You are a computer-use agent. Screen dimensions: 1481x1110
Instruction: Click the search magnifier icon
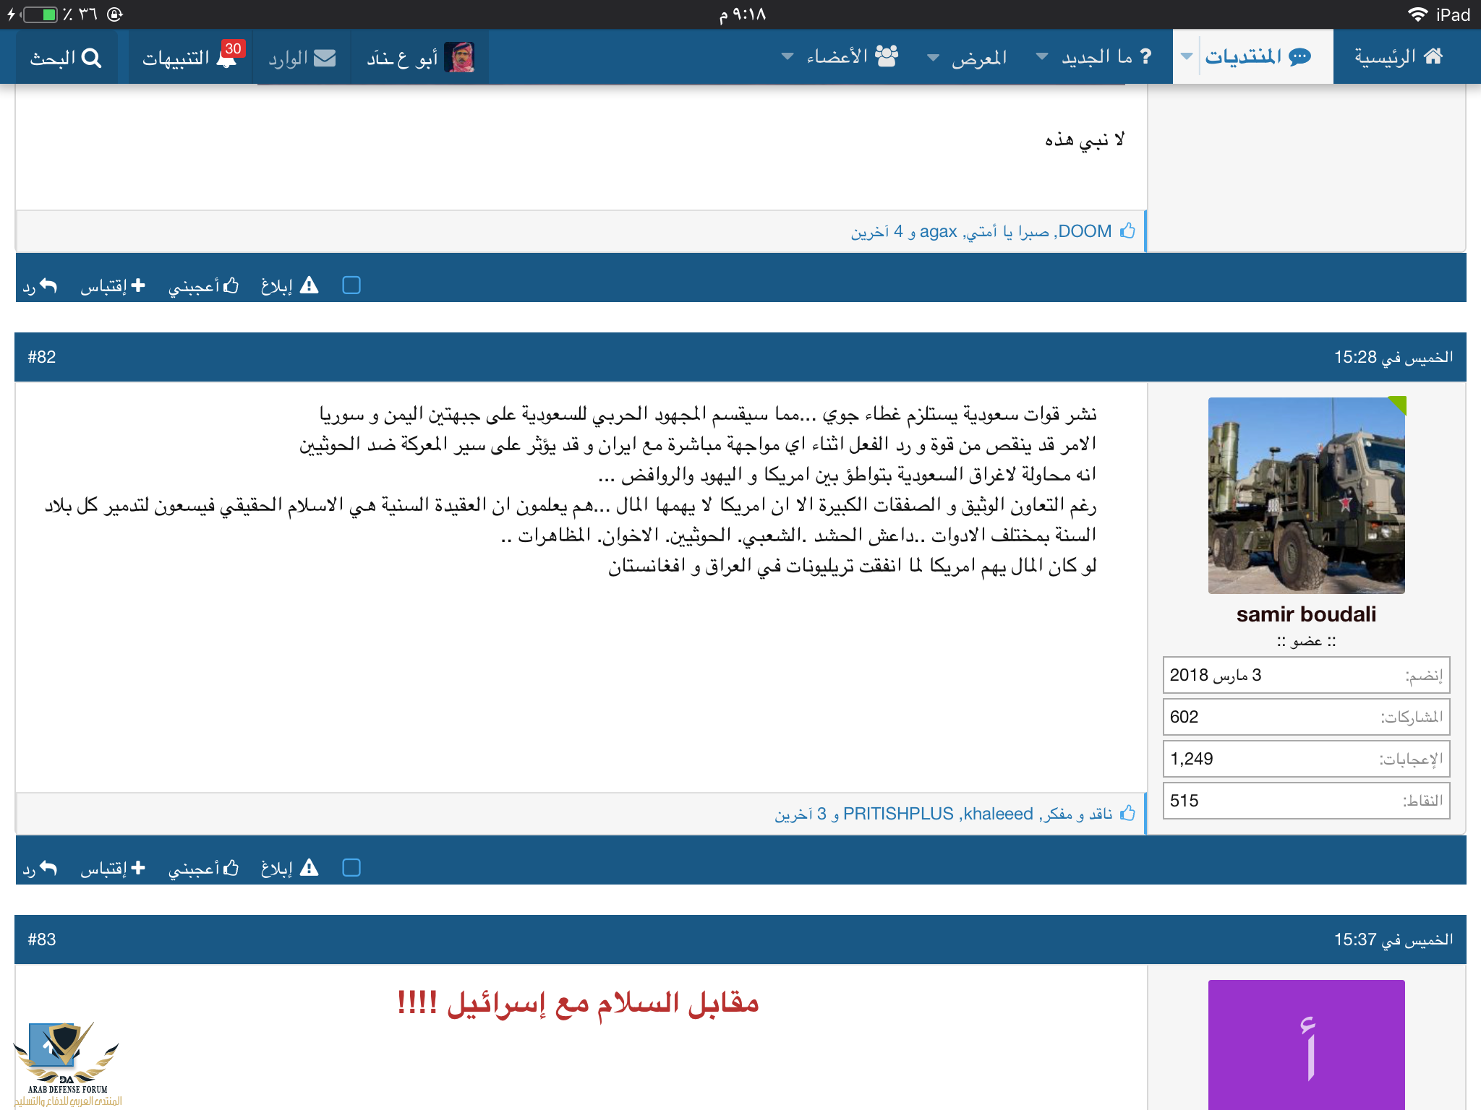tap(92, 58)
